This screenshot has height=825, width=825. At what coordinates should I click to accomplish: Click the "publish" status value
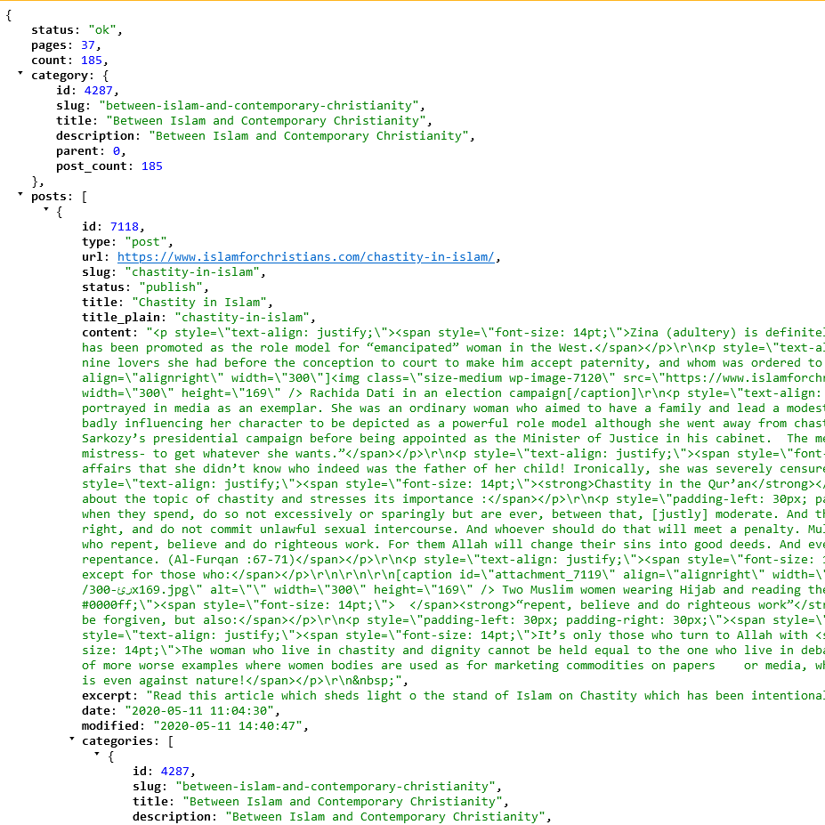pos(171,287)
